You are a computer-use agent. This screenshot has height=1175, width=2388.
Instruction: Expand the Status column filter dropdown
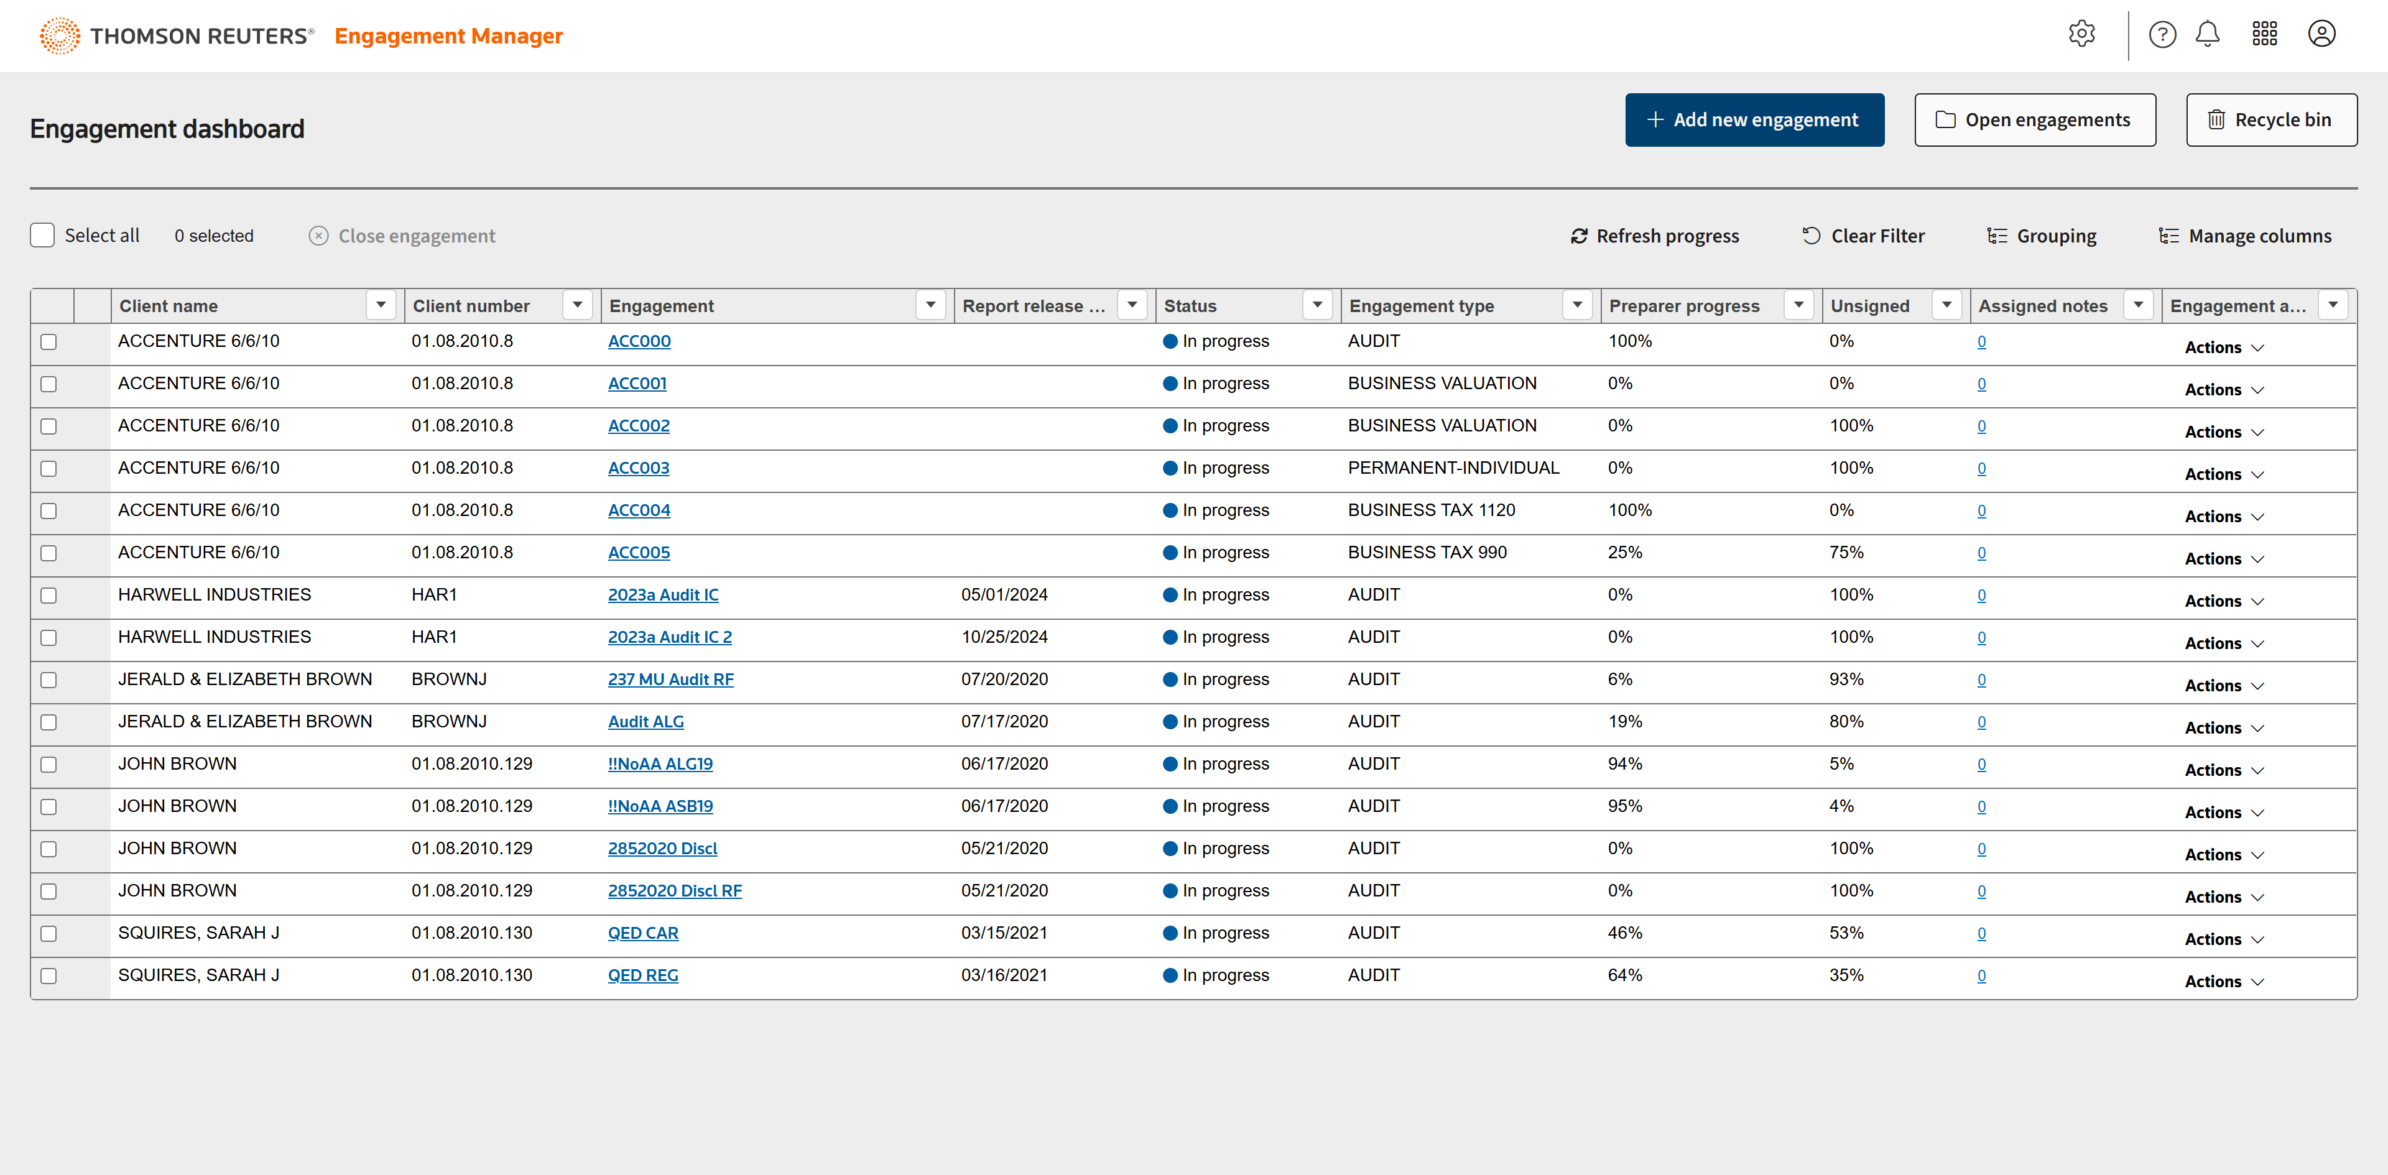pyautogui.click(x=1317, y=305)
